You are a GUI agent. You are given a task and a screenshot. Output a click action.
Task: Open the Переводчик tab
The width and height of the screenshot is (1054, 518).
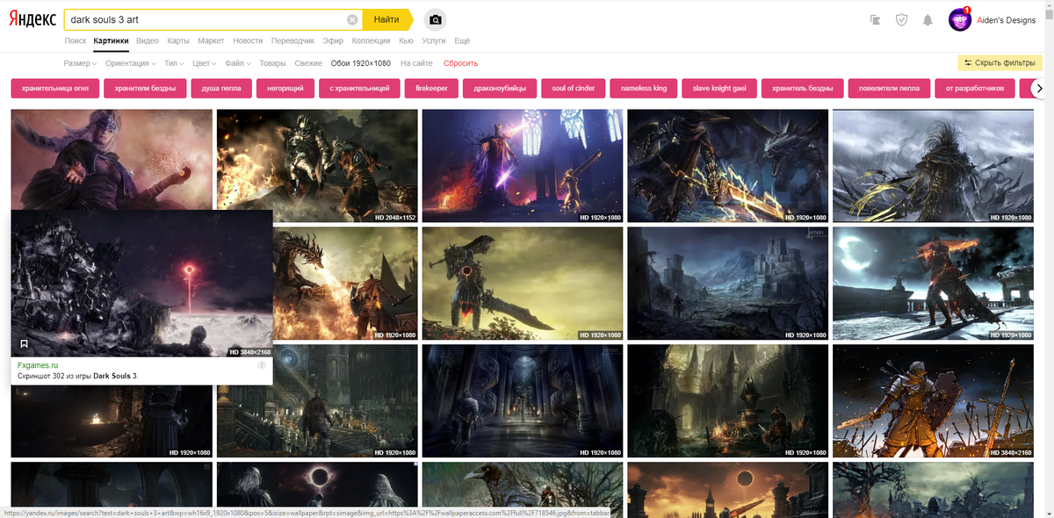(292, 40)
